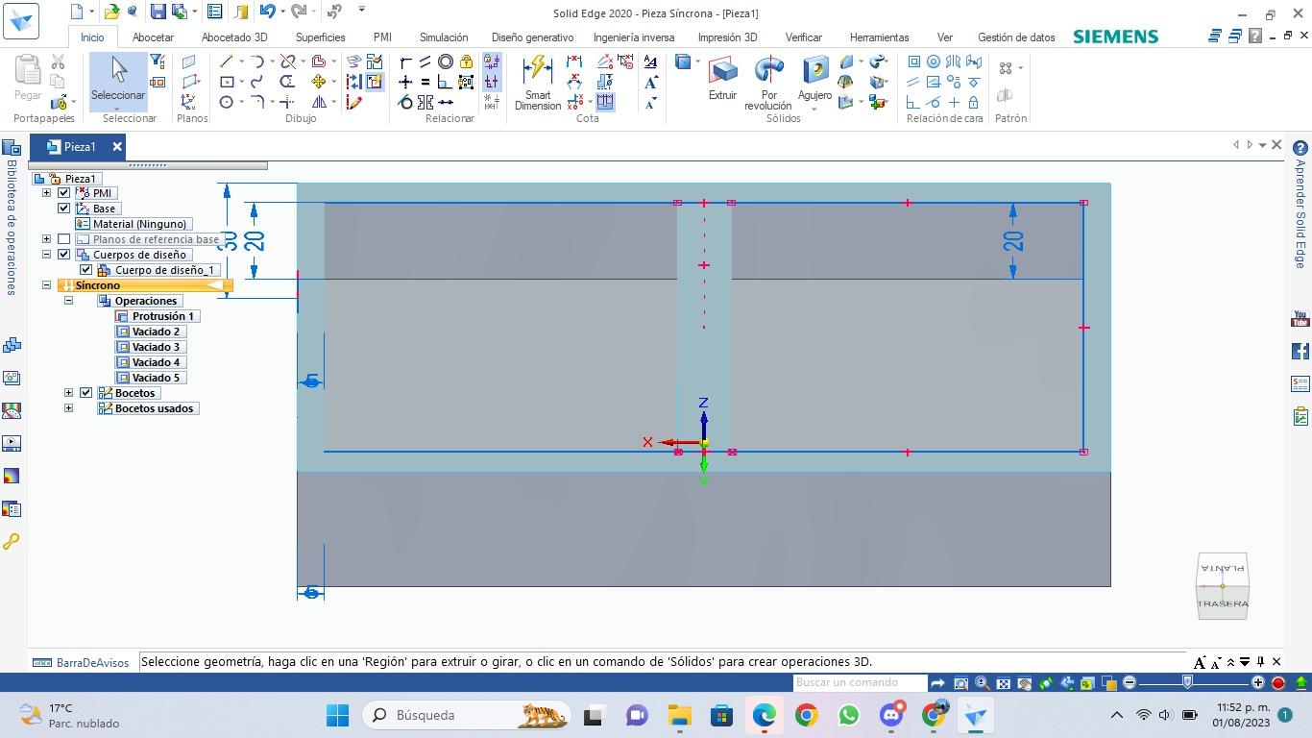Select the Rectangle by center tool
The width and height of the screenshot is (1312, 738).
(227, 82)
